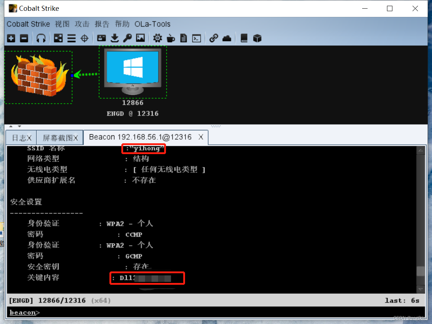Generate Windows executable via gear icon
Viewport: 432px width, 324px height.
coord(158,38)
